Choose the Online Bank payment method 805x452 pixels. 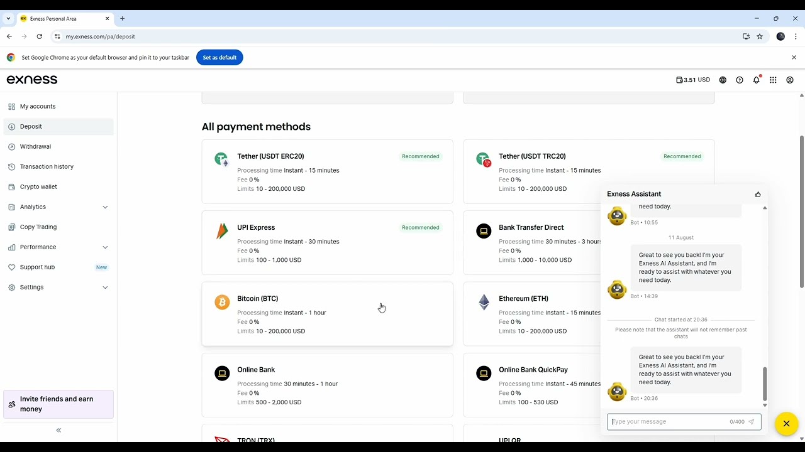tap(327, 385)
